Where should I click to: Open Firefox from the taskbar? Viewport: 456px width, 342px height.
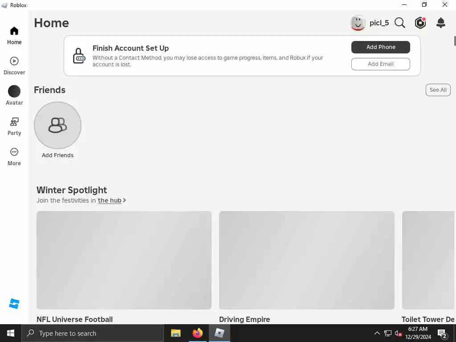click(x=198, y=333)
